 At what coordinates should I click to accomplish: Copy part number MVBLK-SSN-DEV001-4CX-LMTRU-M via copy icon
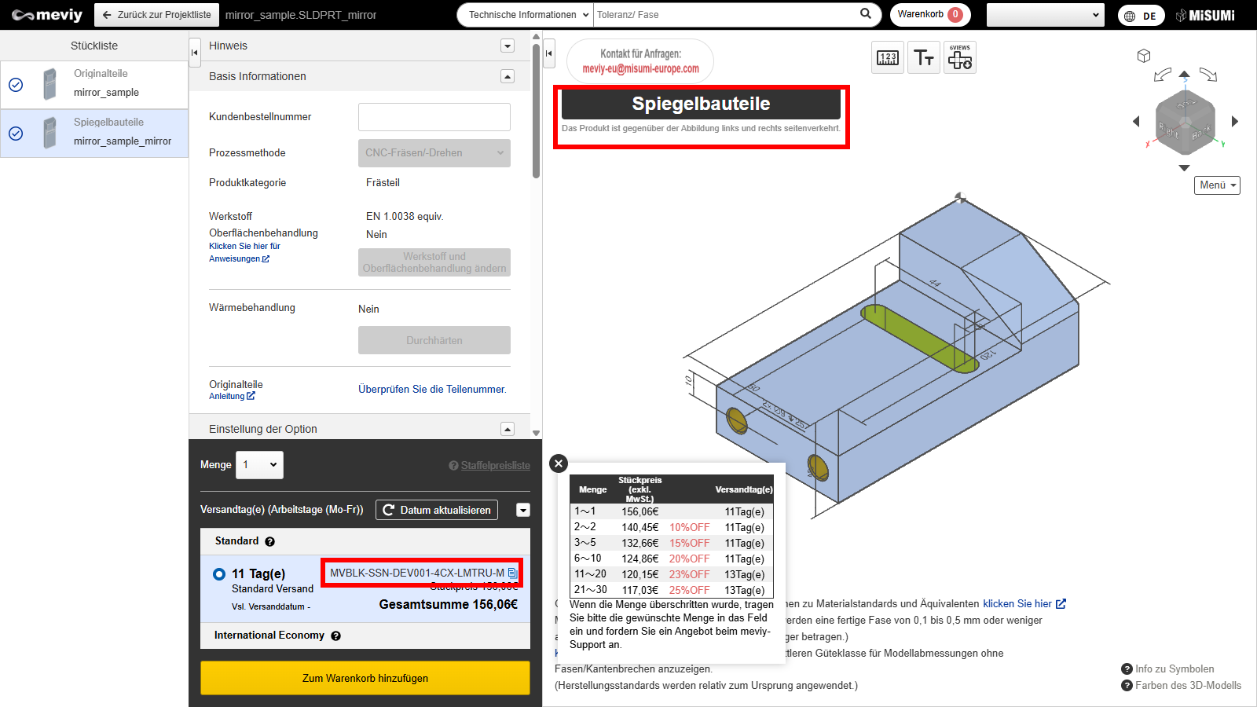tap(512, 573)
